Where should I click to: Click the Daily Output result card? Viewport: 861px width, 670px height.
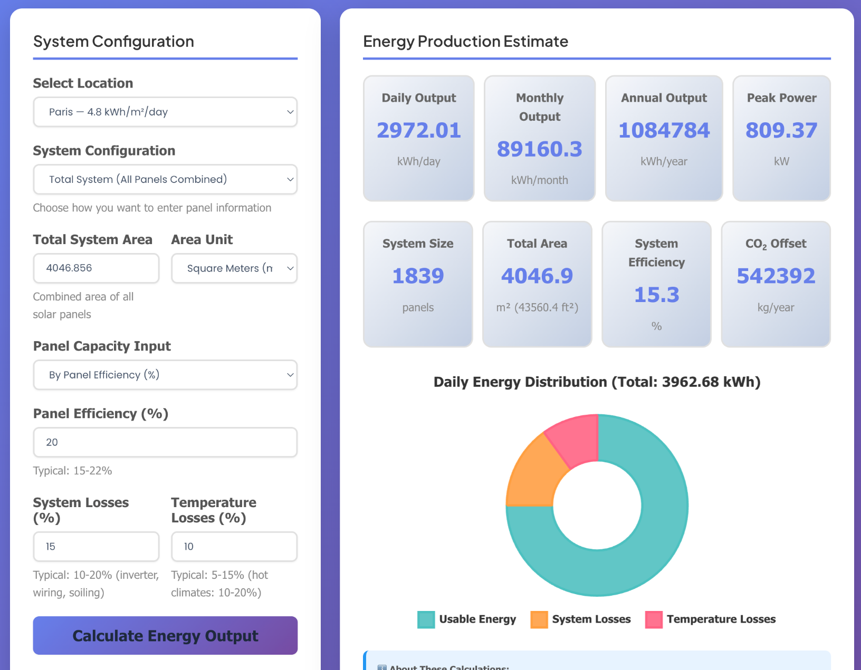418,138
